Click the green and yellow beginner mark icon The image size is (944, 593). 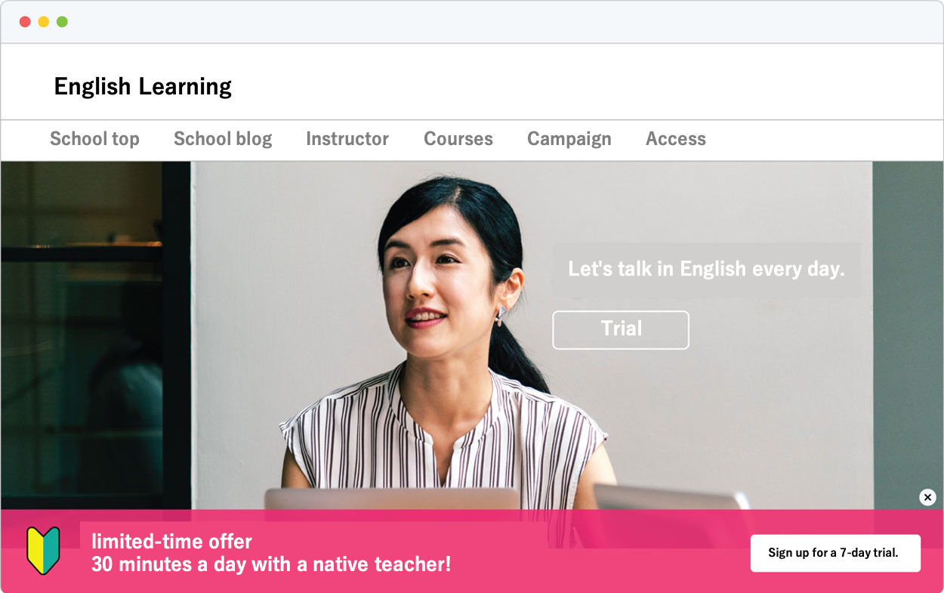tap(43, 551)
